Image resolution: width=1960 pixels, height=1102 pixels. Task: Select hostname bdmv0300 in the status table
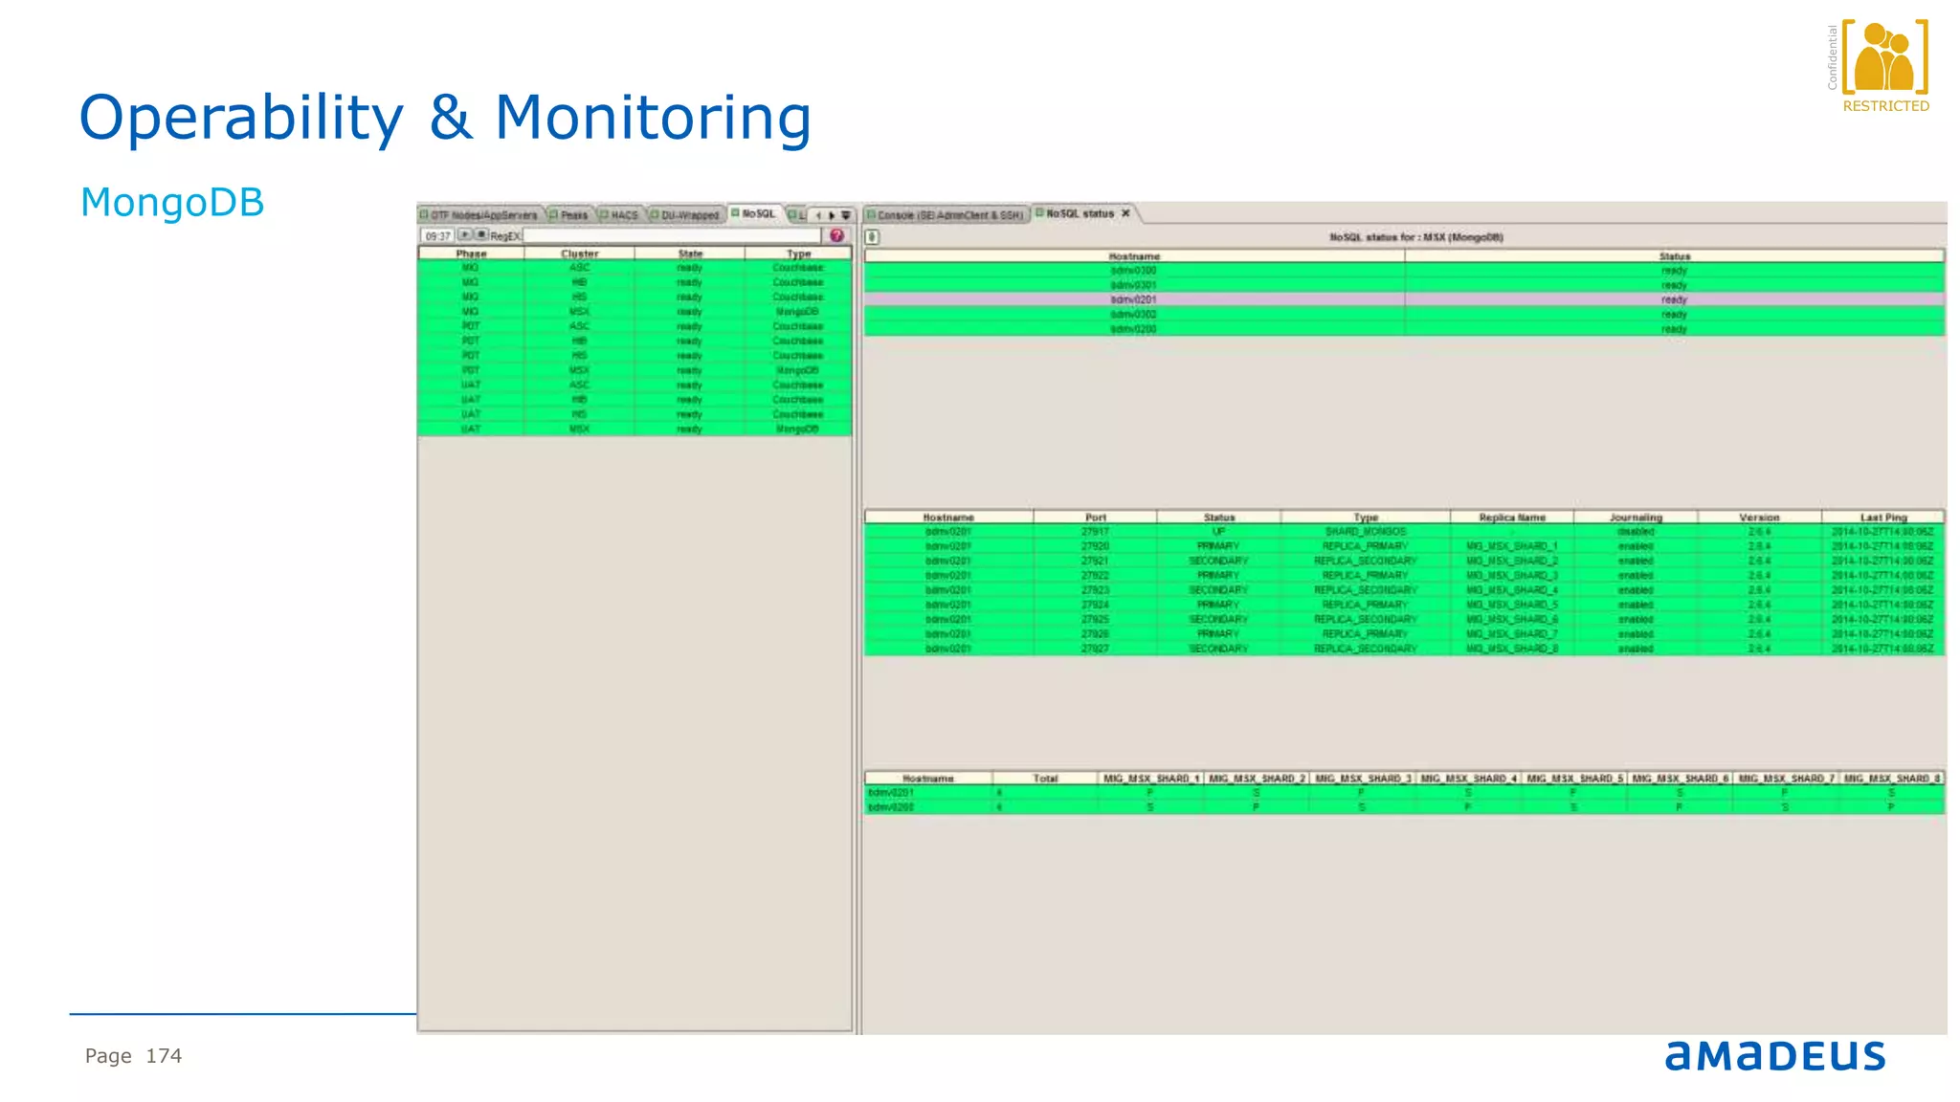[1133, 271]
